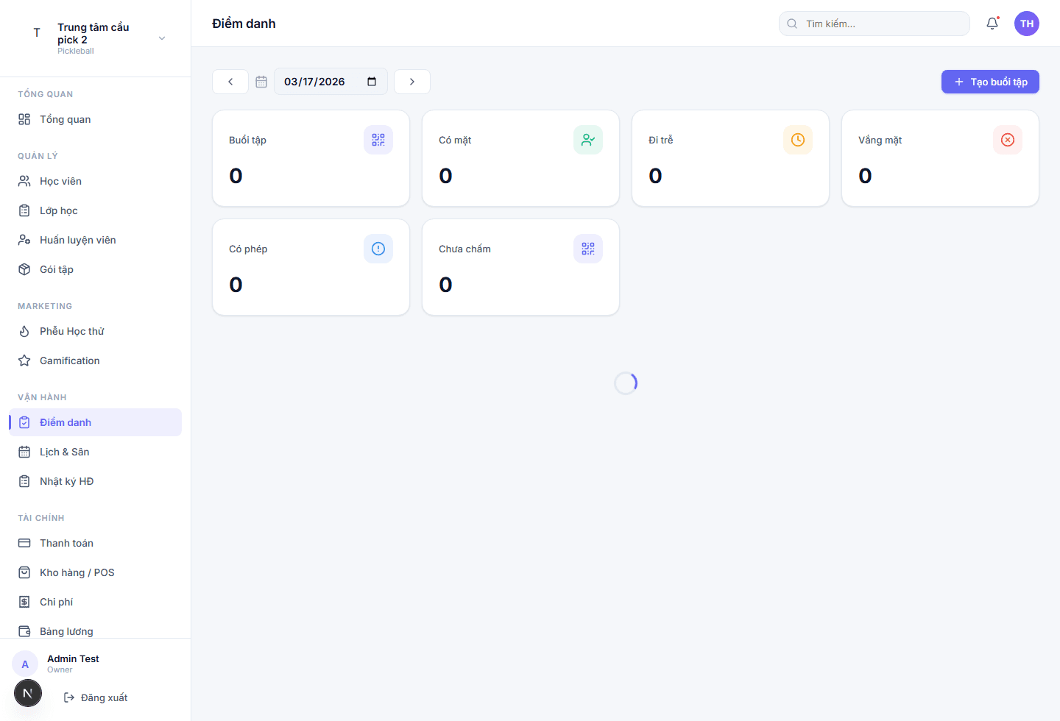Viewport: 1060px width, 721px height.
Task: Select Kho hàng / POS menu item
Action: [77, 572]
